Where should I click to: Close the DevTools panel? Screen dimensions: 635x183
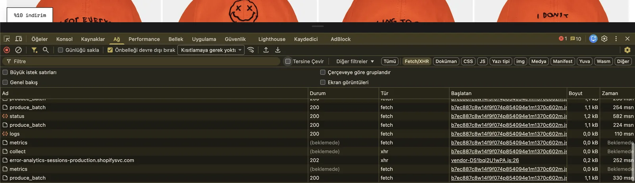click(627, 39)
